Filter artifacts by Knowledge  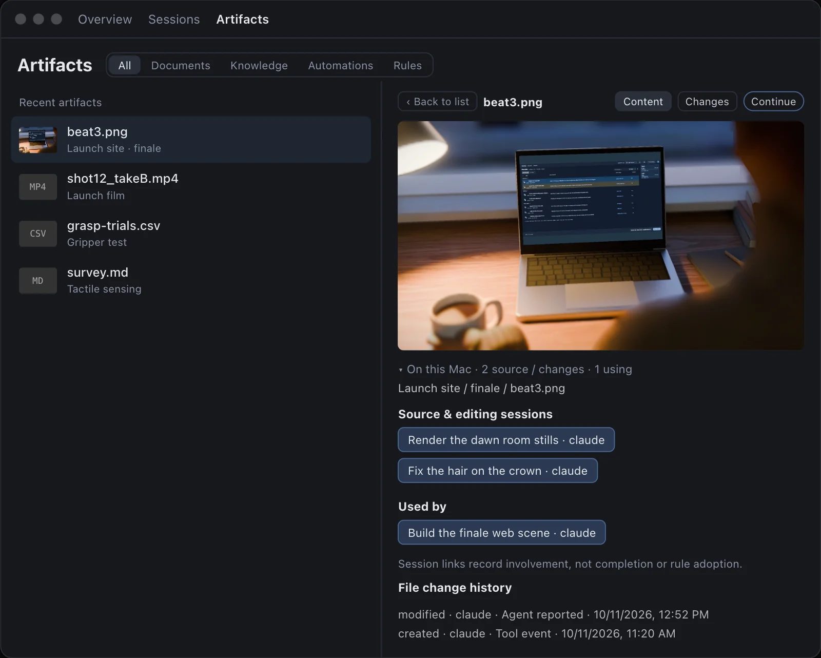(x=259, y=65)
